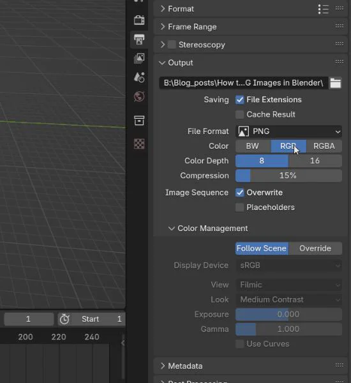The width and height of the screenshot is (351, 383).
Task: Click the timeline sidebar toggle arrow
Action: click(x=123, y=343)
